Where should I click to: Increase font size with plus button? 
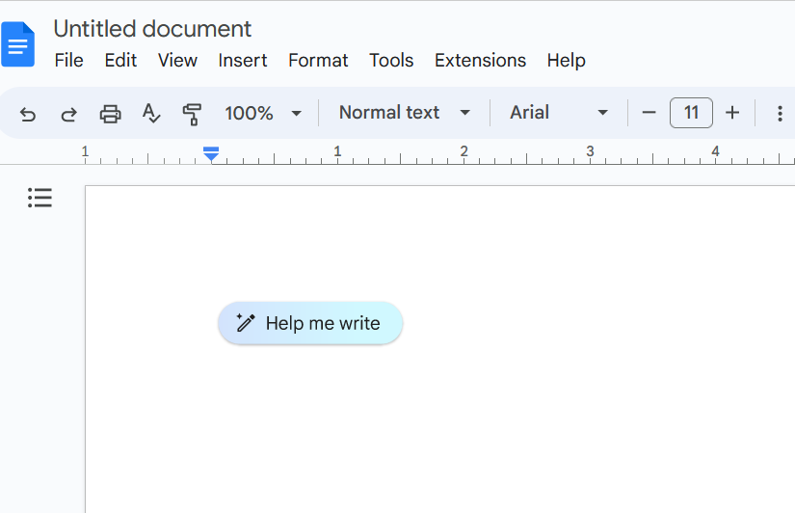coord(732,113)
